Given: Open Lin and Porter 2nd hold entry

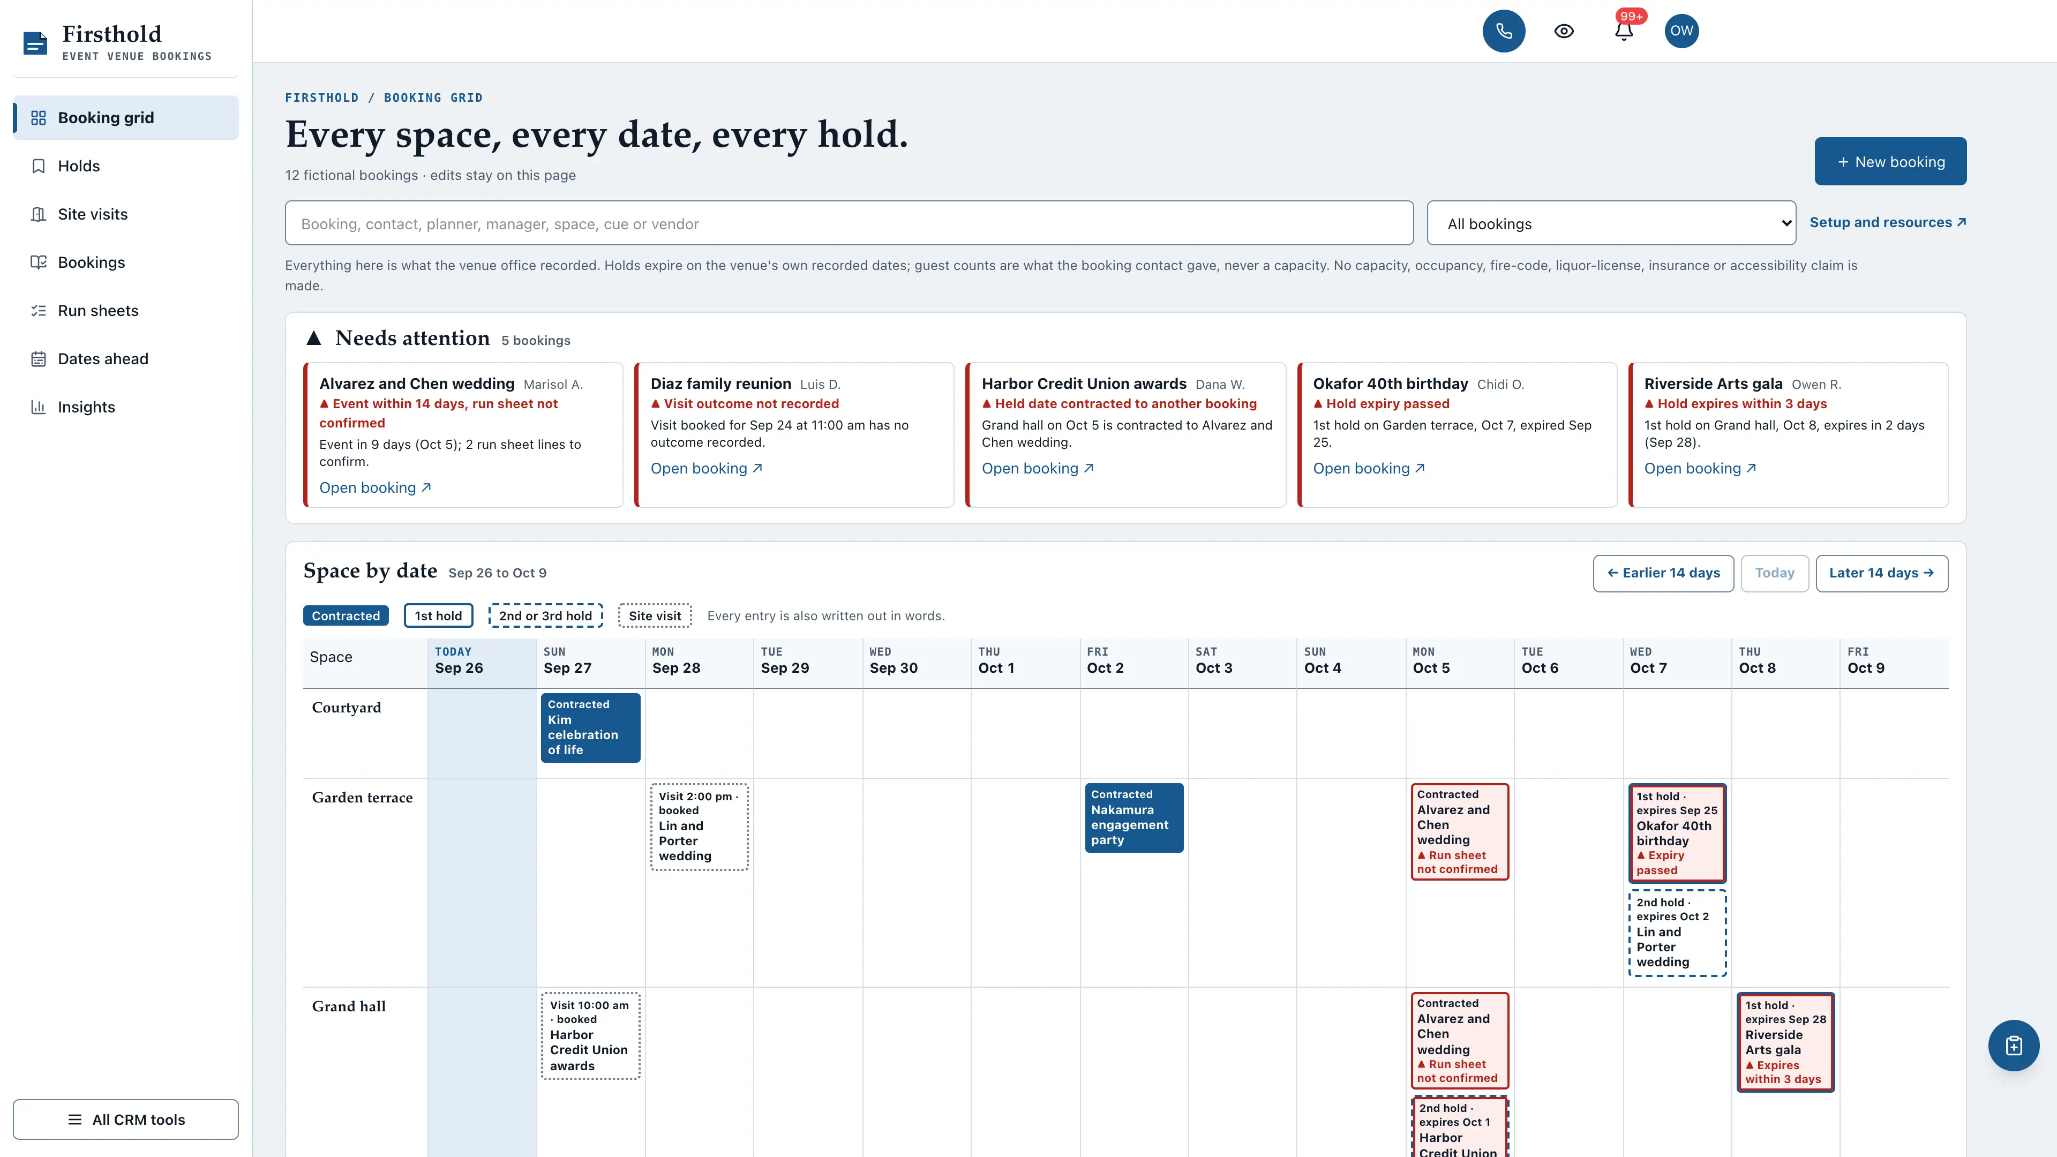Looking at the screenshot, I should (1677, 933).
